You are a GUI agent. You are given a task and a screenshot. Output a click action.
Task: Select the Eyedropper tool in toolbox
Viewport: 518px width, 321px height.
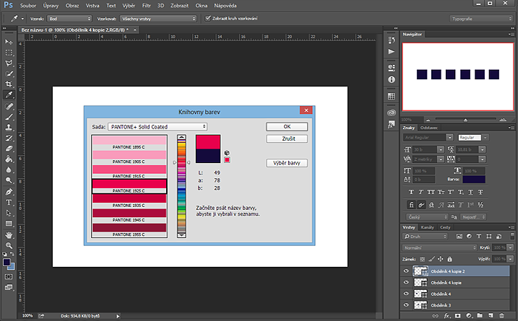(9, 95)
